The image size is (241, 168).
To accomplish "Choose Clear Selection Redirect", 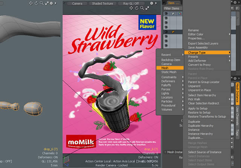I will [207, 104].
